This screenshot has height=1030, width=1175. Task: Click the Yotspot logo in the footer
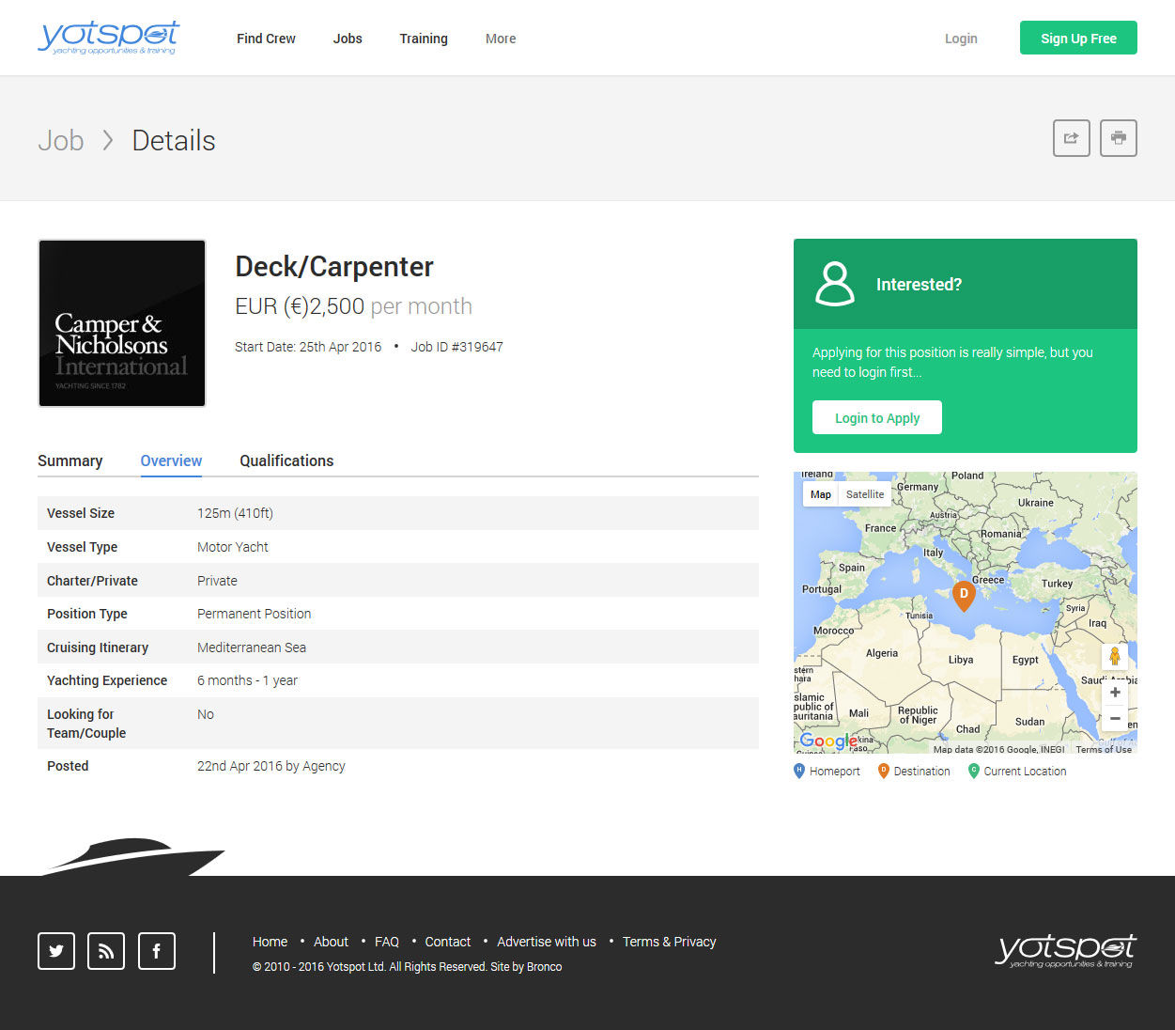pos(1066,951)
